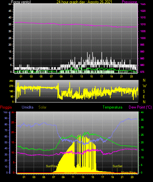Select the '270' wind direction axis value

11,86
